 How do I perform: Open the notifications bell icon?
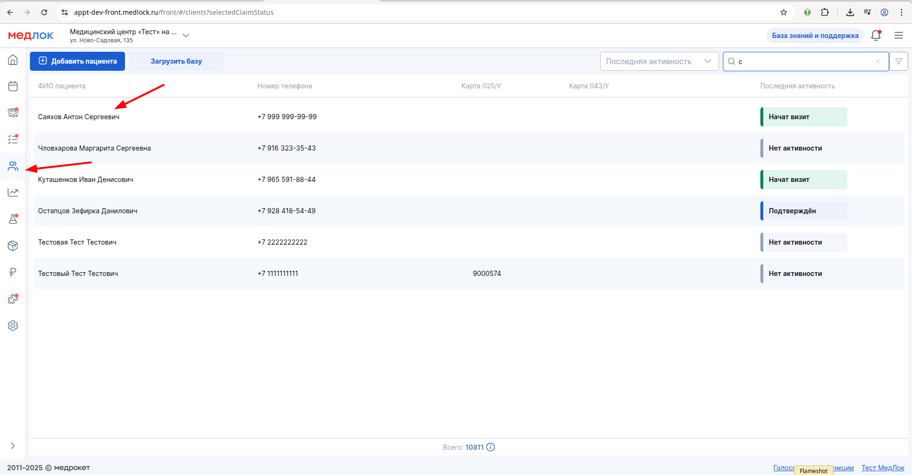876,35
